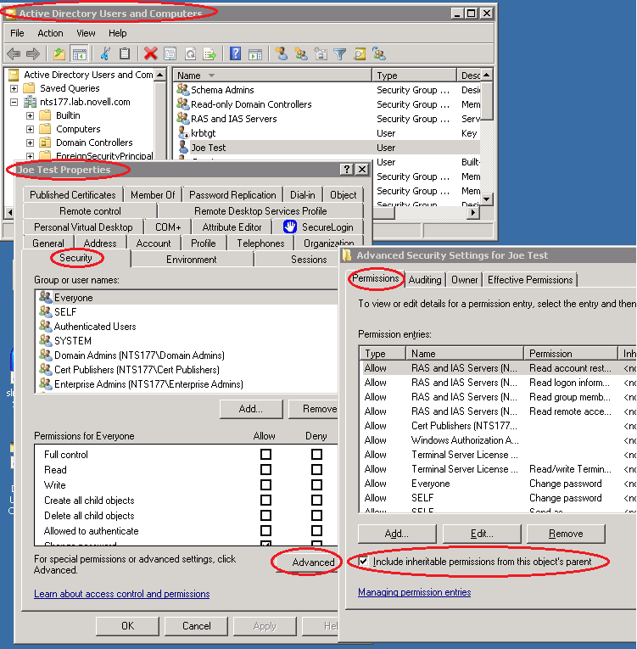Check Allow for Full control
Viewport: 637px width, 649px height.
click(x=265, y=454)
